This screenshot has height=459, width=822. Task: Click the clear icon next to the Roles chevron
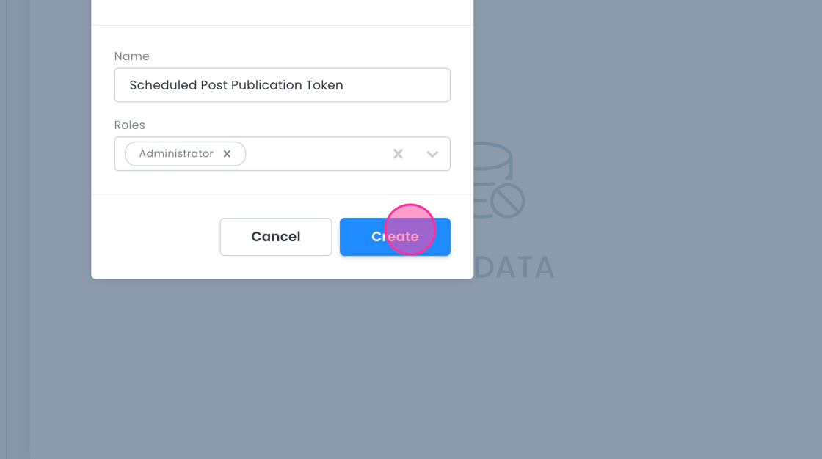[x=398, y=153]
